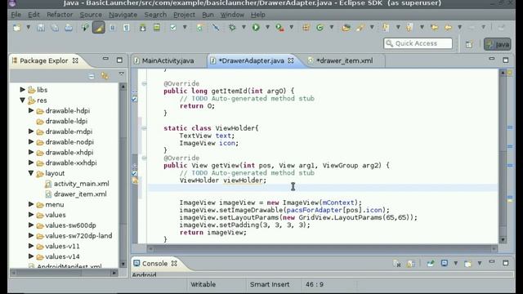Click Display Selected Console monitor icon
The image size is (523, 294).
coord(445,263)
